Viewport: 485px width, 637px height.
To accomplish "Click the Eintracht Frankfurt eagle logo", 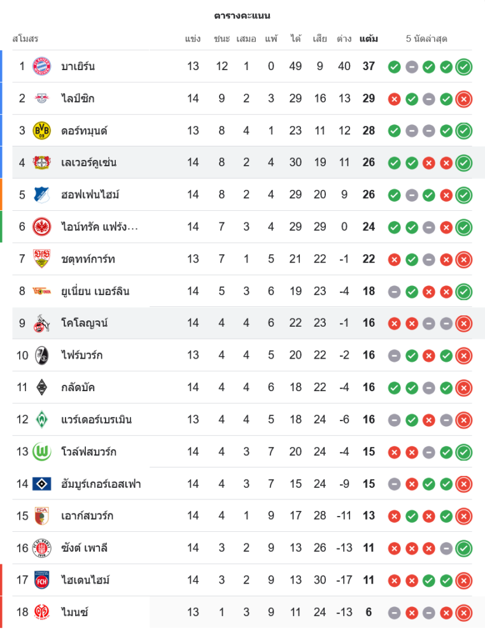I will point(42,227).
